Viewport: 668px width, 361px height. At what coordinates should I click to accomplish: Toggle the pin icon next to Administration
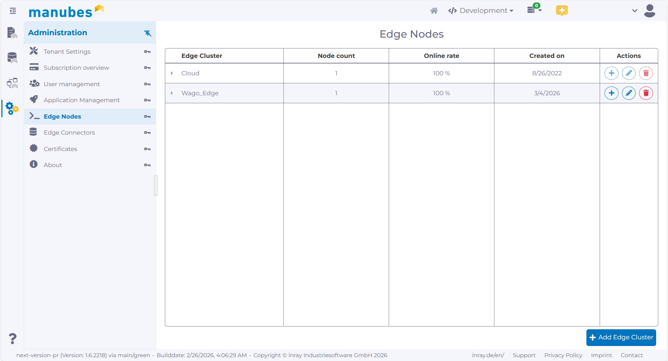tap(148, 33)
